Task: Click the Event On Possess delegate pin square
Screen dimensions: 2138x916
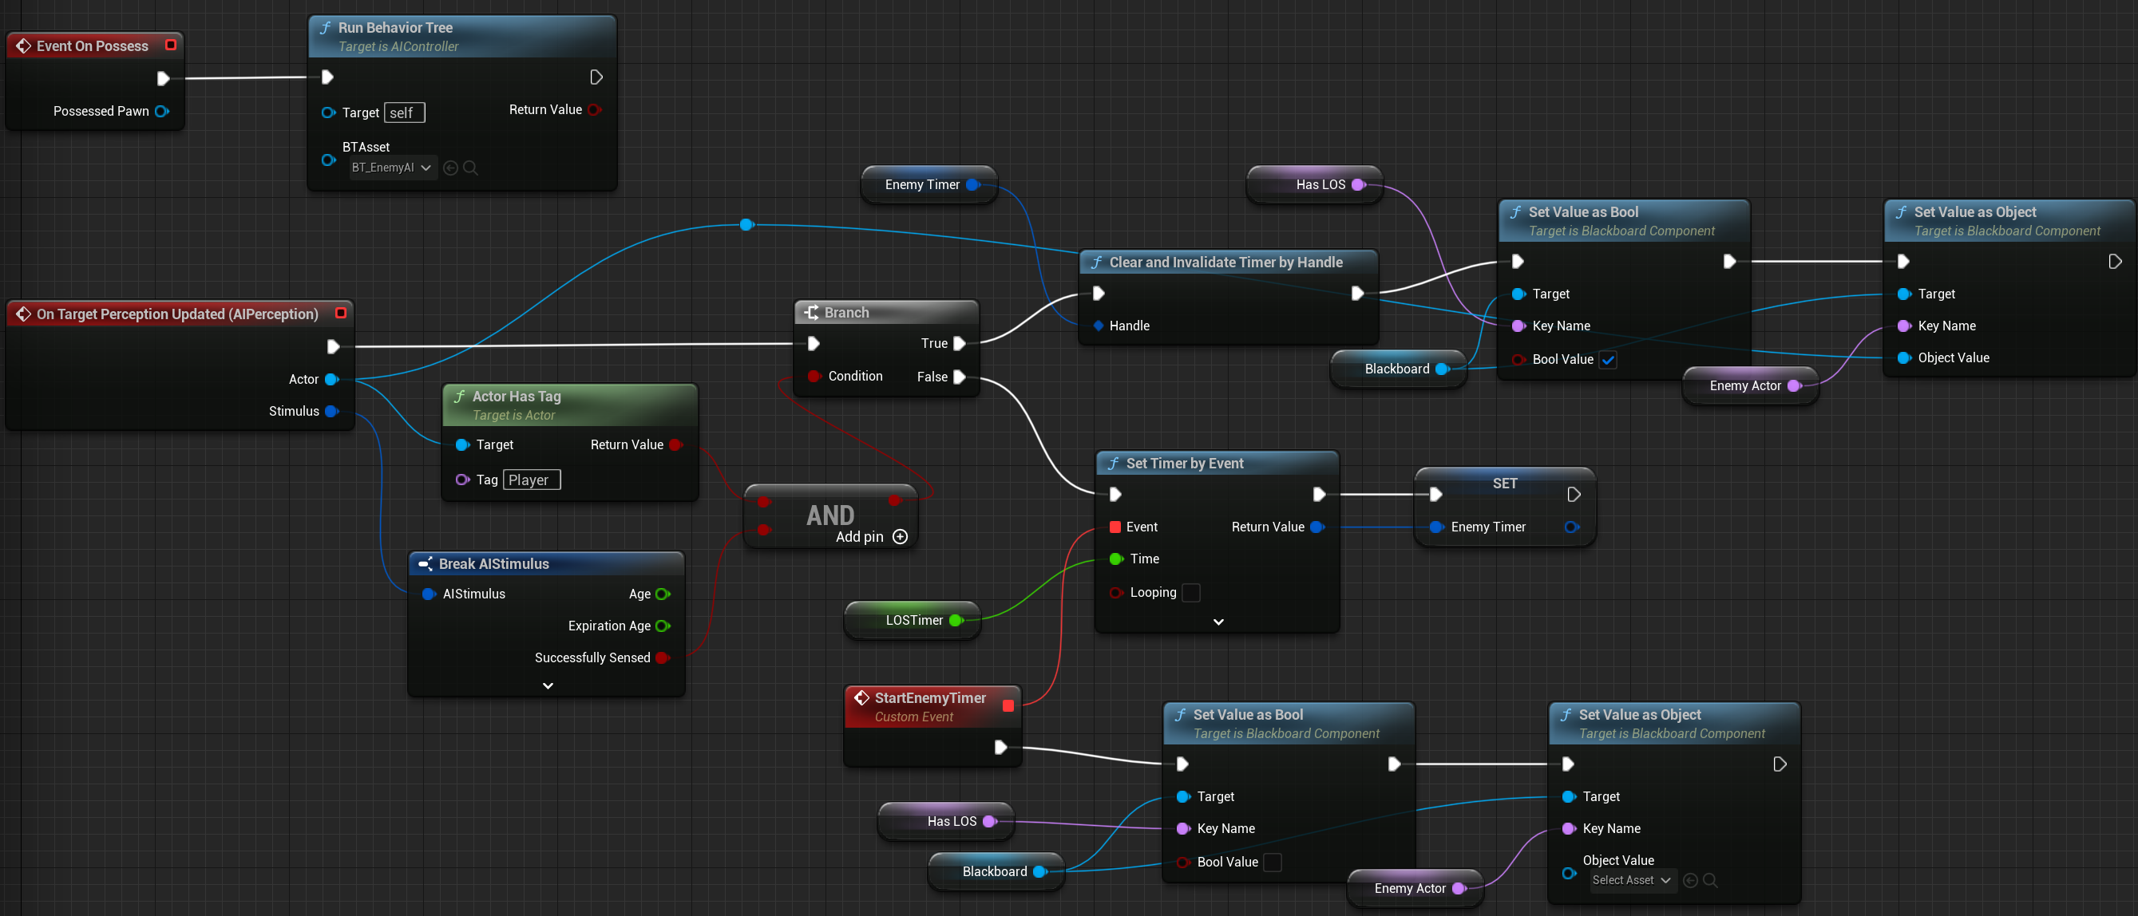Action: [x=171, y=45]
